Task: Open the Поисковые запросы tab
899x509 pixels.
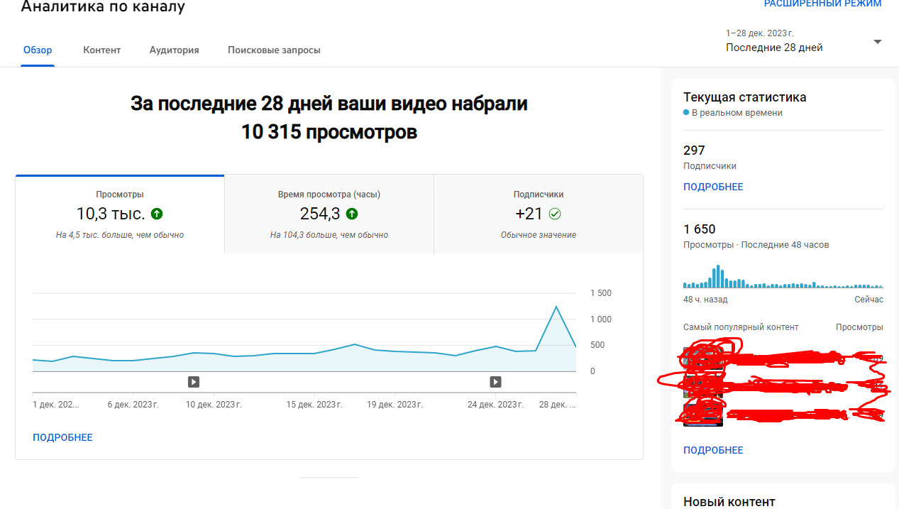Action: pos(274,50)
